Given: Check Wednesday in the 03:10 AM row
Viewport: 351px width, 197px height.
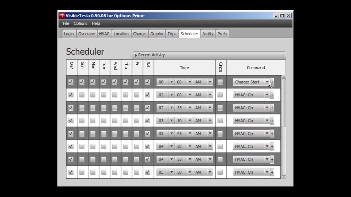Looking at the screenshot, I should point(115,121).
